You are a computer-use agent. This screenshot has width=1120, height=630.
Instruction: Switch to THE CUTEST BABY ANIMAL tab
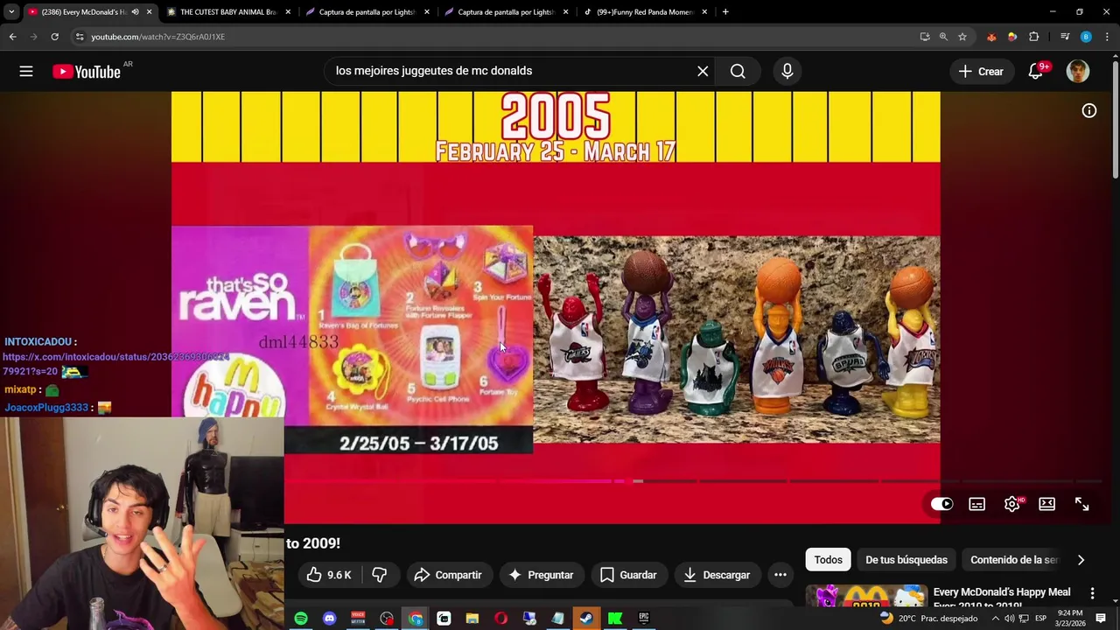click(227, 12)
